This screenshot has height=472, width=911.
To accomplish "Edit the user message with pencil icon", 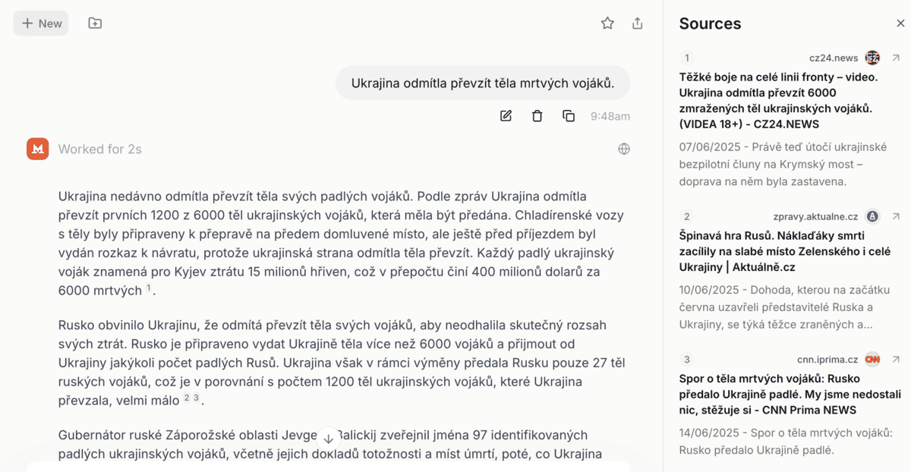I will click(506, 116).
